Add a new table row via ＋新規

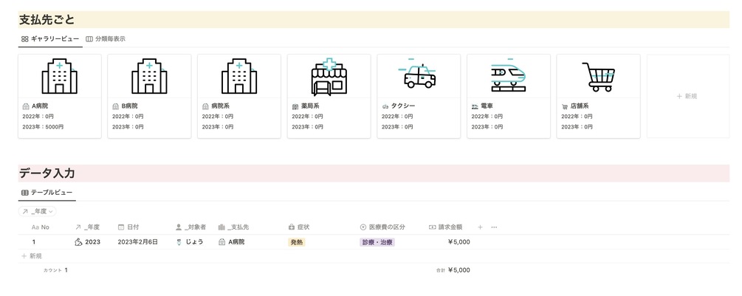tap(32, 256)
